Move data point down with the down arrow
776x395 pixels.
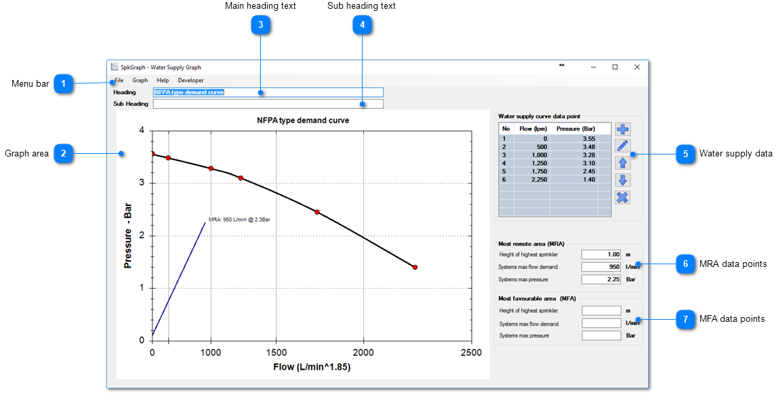pos(622,180)
